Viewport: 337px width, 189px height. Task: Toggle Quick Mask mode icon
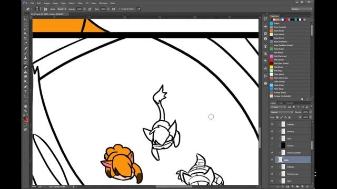coord(26,125)
